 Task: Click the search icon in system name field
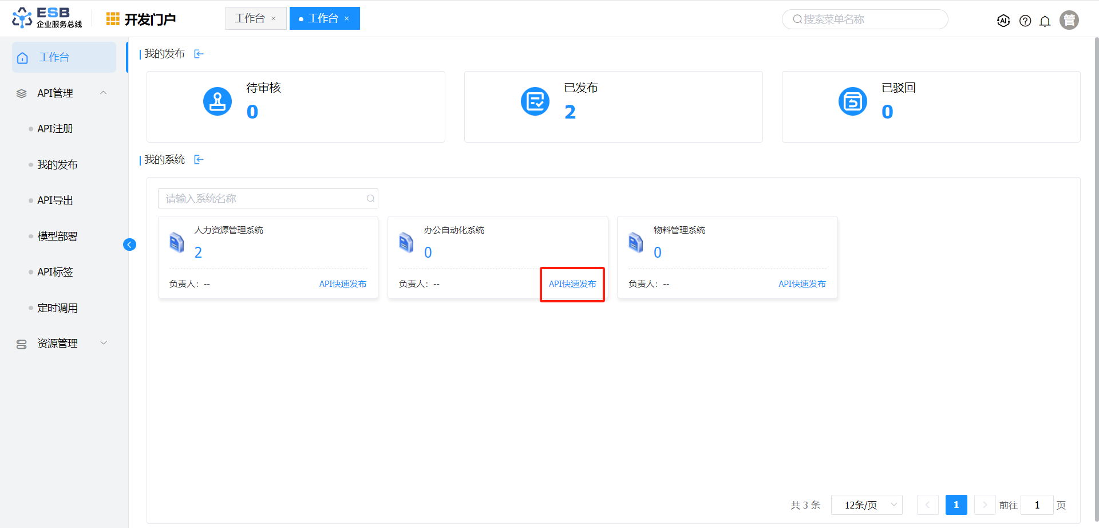(370, 199)
